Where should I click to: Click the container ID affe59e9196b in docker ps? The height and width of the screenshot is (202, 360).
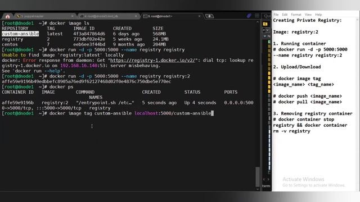coord(17,103)
